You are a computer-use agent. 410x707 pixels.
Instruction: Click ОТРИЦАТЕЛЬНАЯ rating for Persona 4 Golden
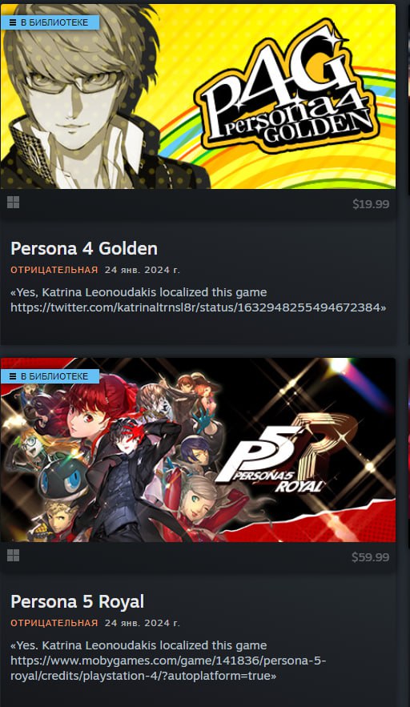[54, 270]
